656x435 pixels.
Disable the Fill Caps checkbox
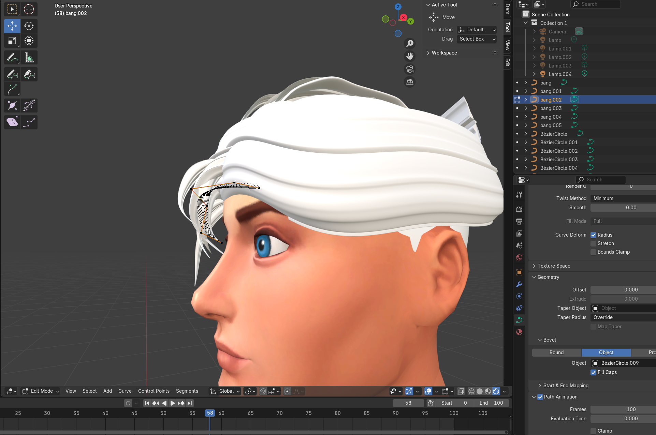pyautogui.click(x=594, y=372)
